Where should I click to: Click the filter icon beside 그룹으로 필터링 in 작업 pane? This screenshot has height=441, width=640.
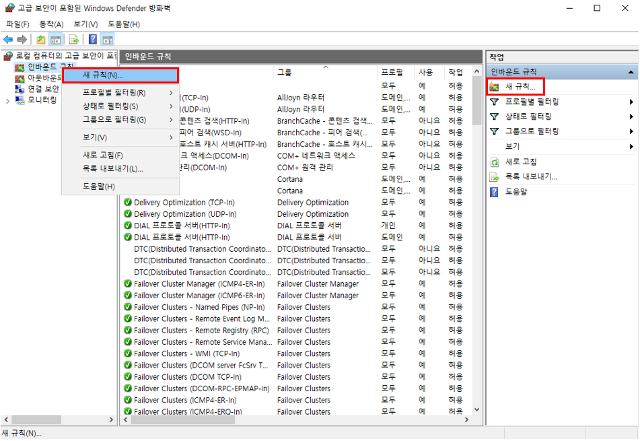pos(494,131)
